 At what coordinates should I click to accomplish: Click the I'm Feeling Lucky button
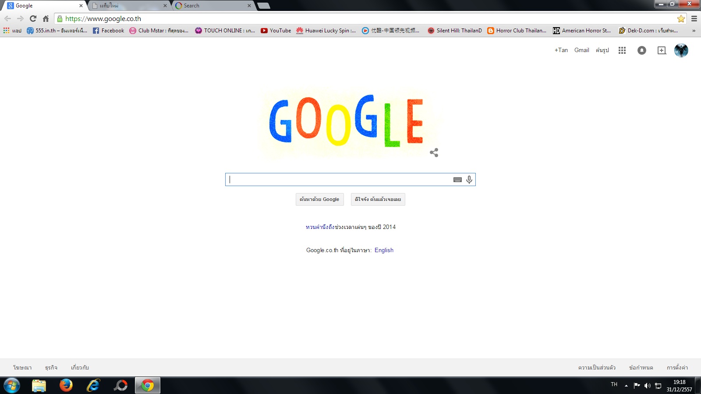click(378, 199)
